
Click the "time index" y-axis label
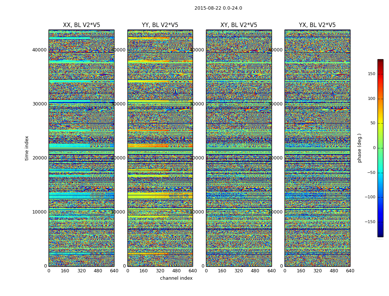click(27, 148)
